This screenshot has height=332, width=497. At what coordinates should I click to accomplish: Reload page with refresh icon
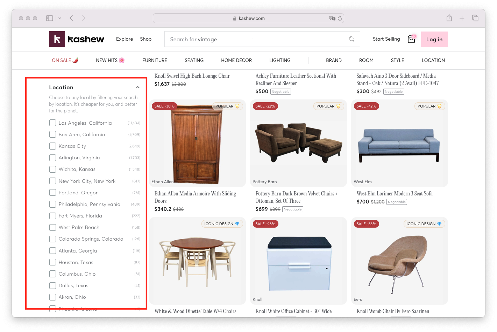click(x=340, y=18)
